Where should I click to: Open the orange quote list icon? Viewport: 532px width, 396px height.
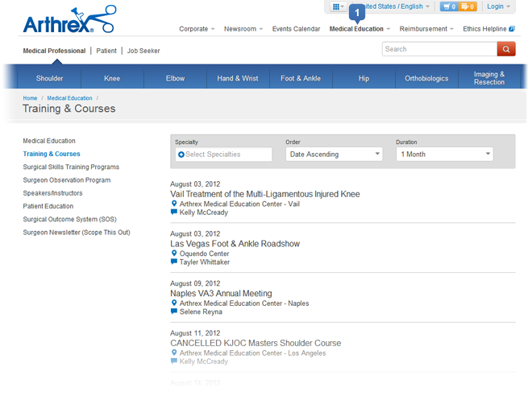[x=468, y=6]
